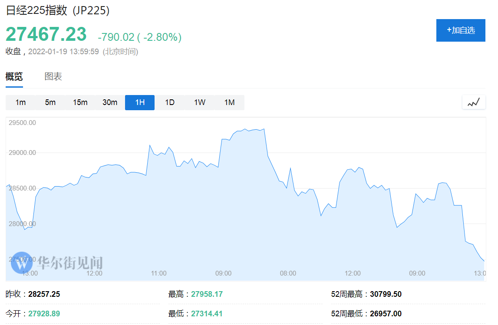498x325 pixels.
Task: Add index to watchlist with +加自选
Action: [461, 30]
